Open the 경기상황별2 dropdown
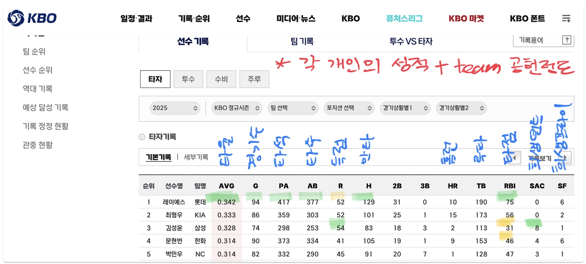586x264 pixels. coord(461,108)
